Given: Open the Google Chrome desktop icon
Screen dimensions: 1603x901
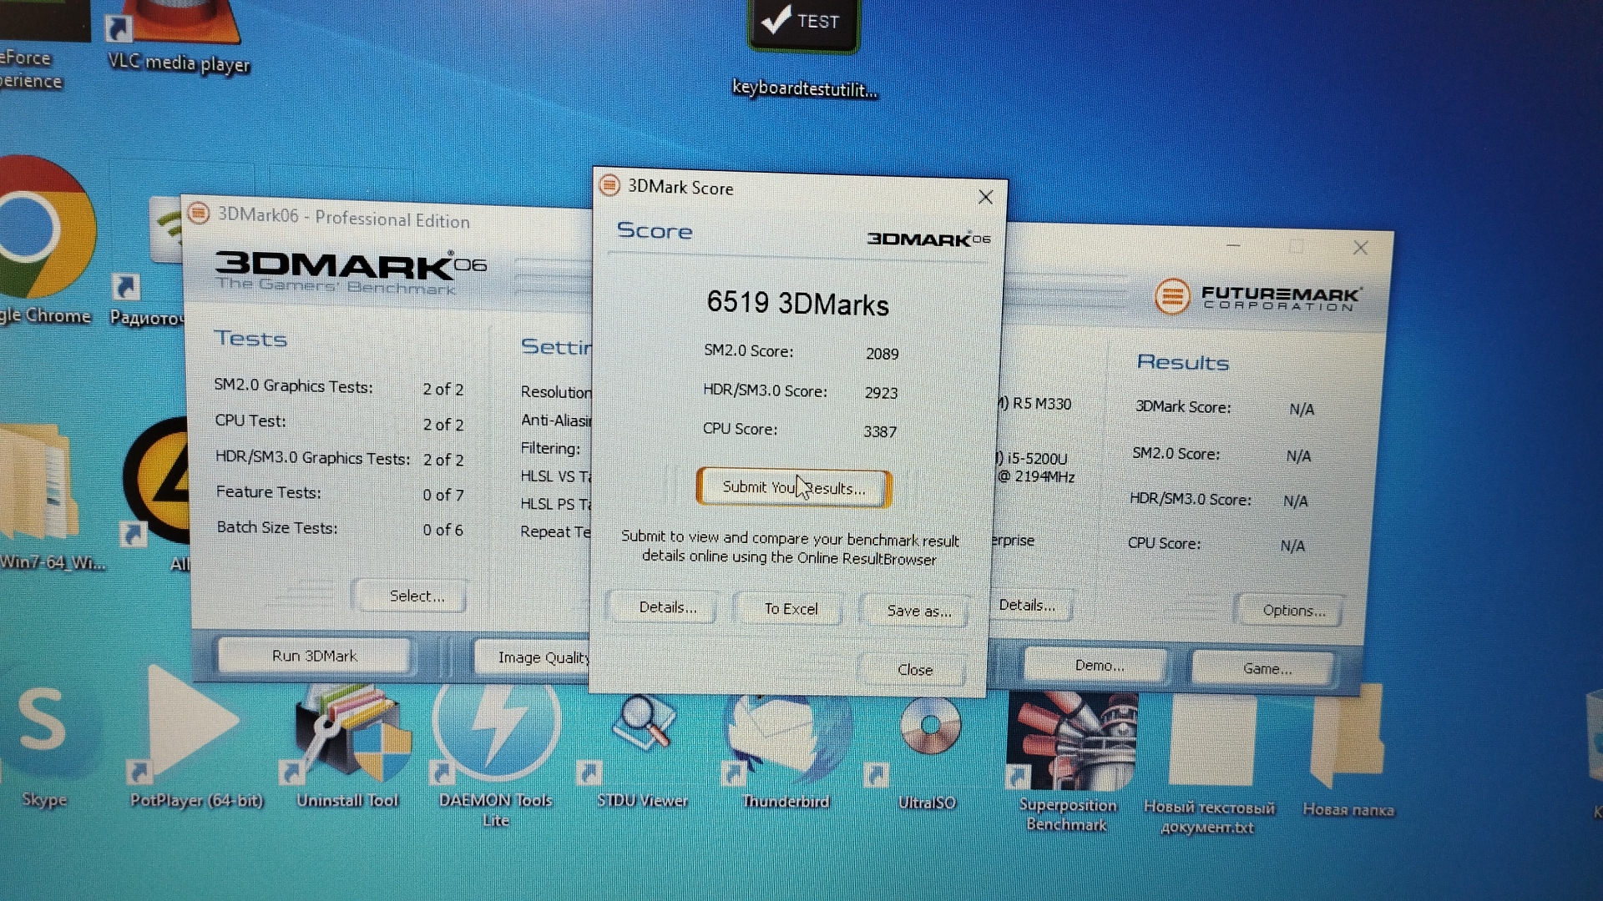Looking at the screenshot, I should click(x=45, y=242).
